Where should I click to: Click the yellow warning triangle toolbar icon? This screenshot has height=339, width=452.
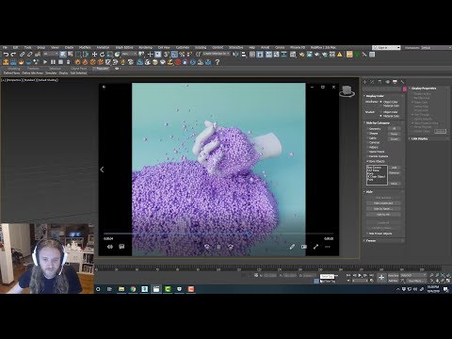click(340, 55)
